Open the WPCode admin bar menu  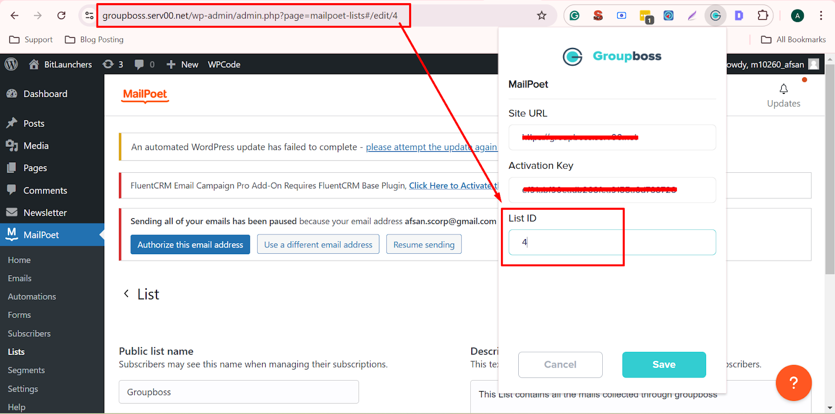coord(224,64)
